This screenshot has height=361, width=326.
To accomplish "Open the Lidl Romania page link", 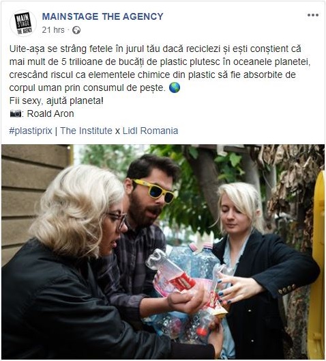I will pos(150,131).
